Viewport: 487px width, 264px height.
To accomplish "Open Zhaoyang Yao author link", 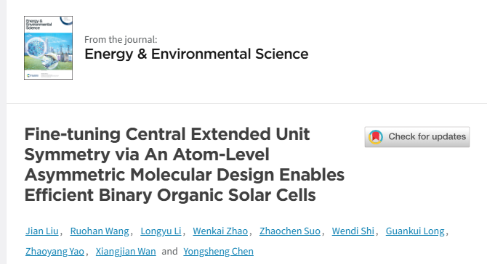I will pos(55,251).
